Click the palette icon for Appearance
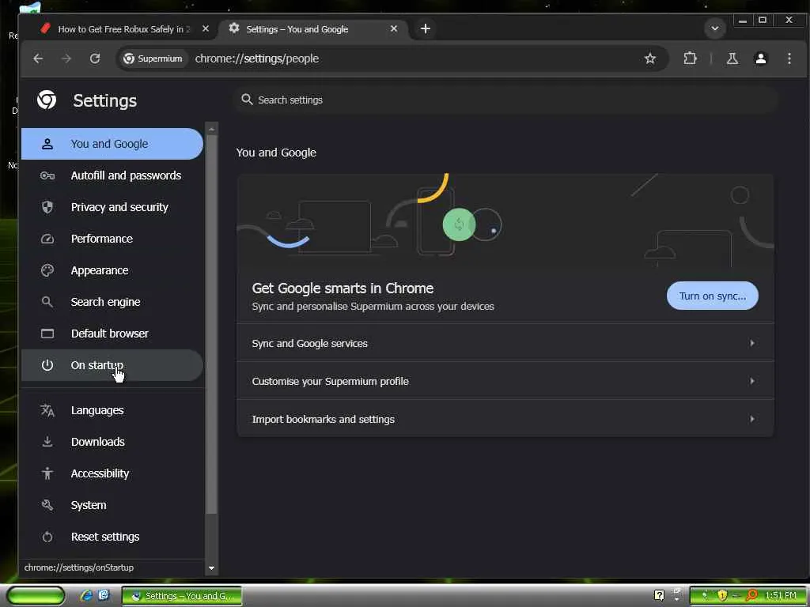This screenshot has height=607, width=810. click(47, 270)
